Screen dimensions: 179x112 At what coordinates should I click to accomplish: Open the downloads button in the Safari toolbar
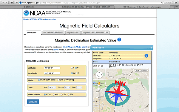point(176,2)
